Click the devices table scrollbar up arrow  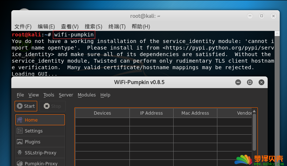254,111
